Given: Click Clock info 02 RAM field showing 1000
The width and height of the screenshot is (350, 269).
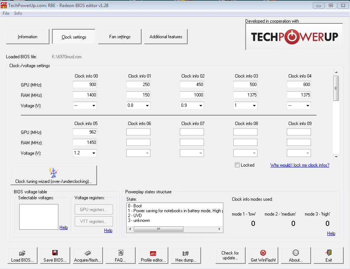Looking at the screenshot, I should [x=192, y=95].
